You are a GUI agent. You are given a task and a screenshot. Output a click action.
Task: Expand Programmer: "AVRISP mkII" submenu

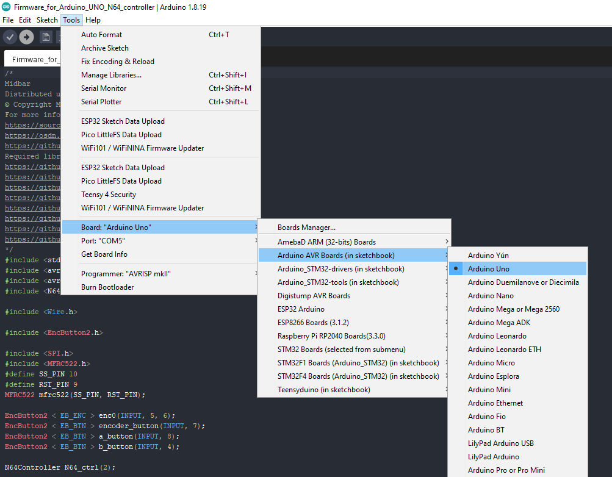[160, 274]
